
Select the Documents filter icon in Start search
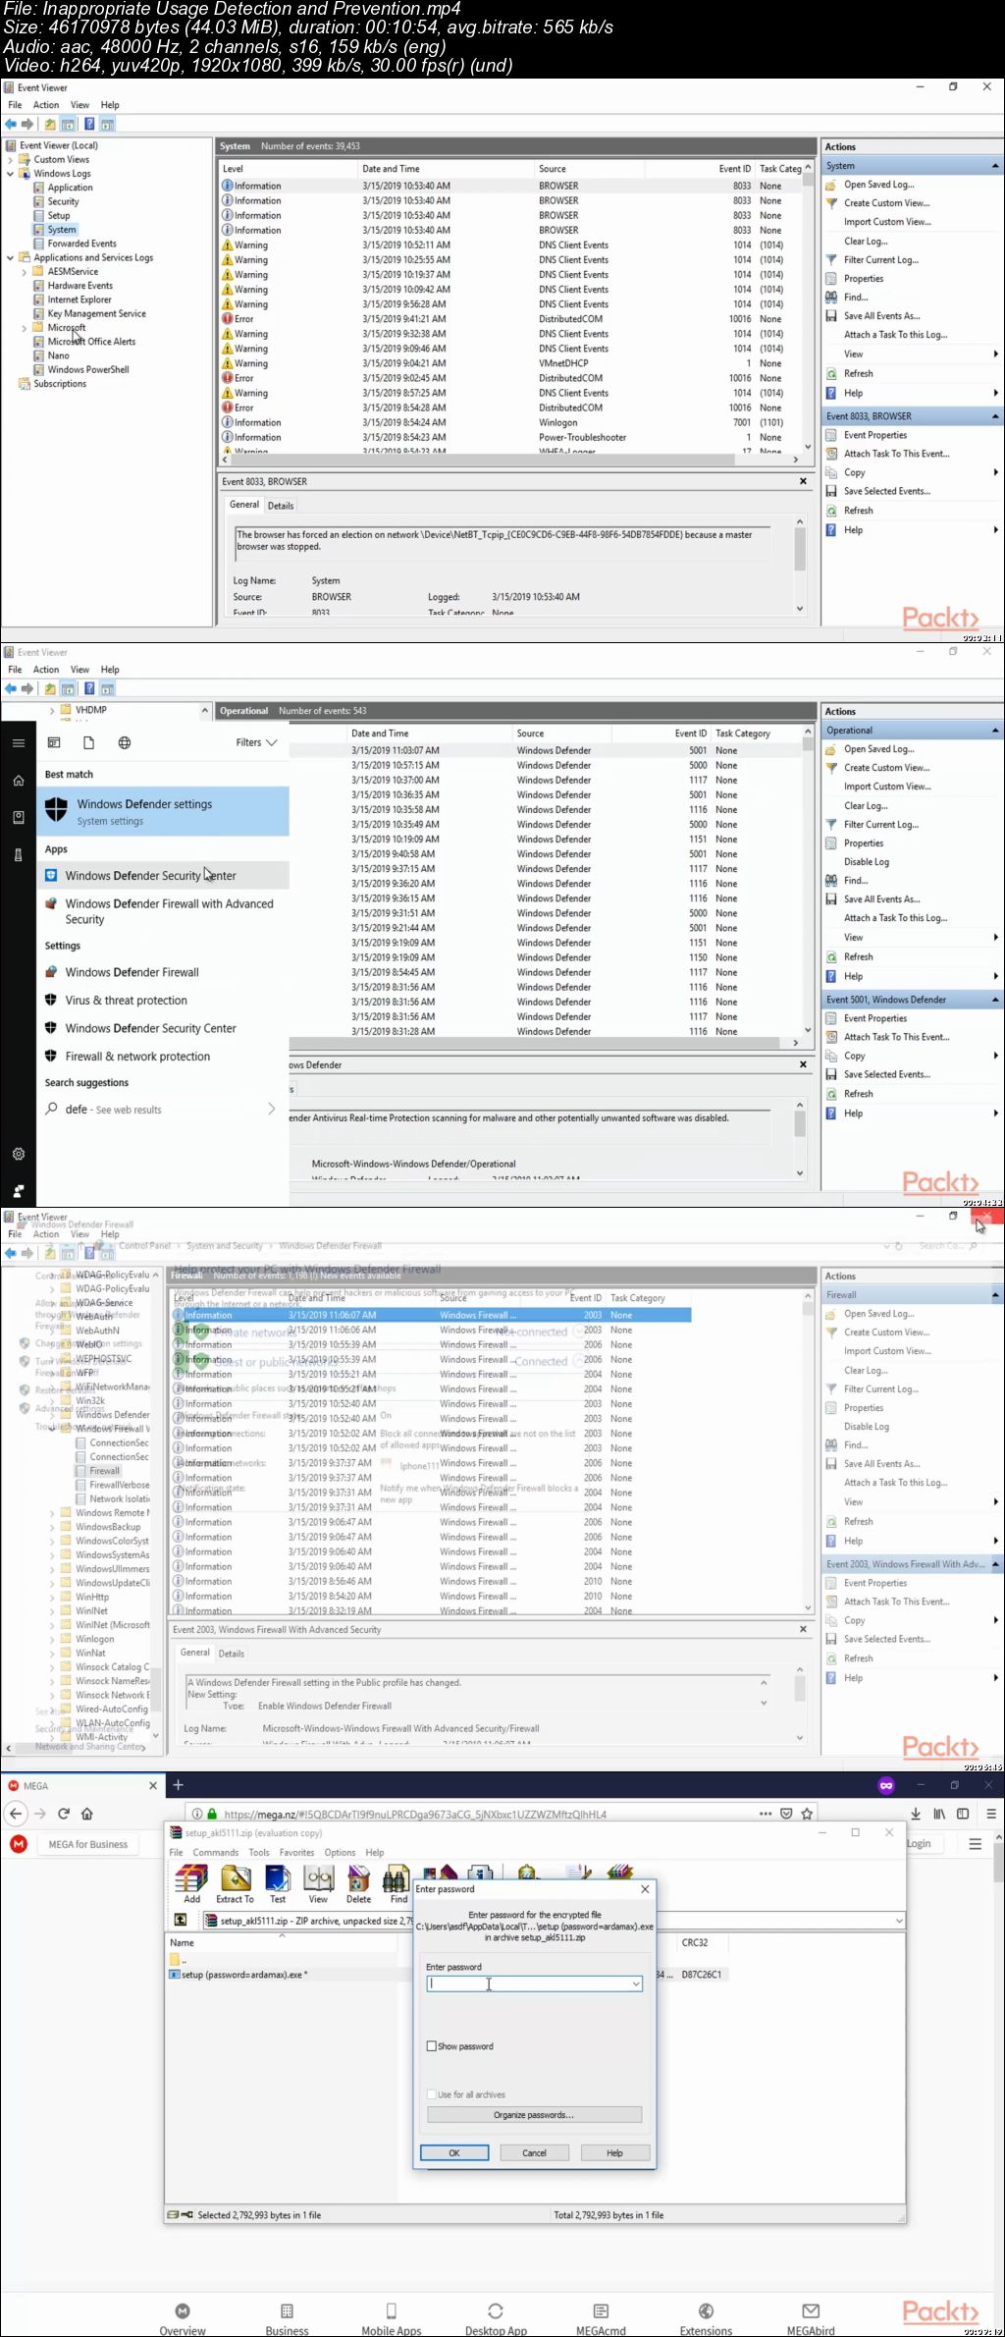pos(88,743)
